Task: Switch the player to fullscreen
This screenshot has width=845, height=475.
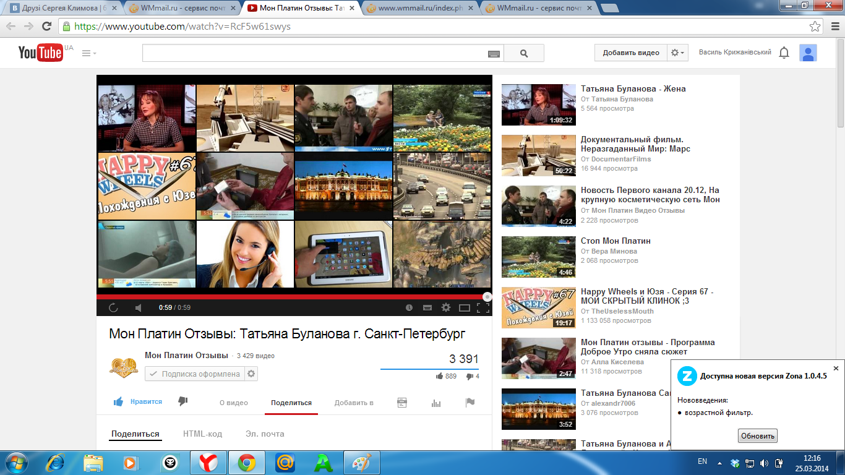Action: pyautogui.click(x=483, y=307)
